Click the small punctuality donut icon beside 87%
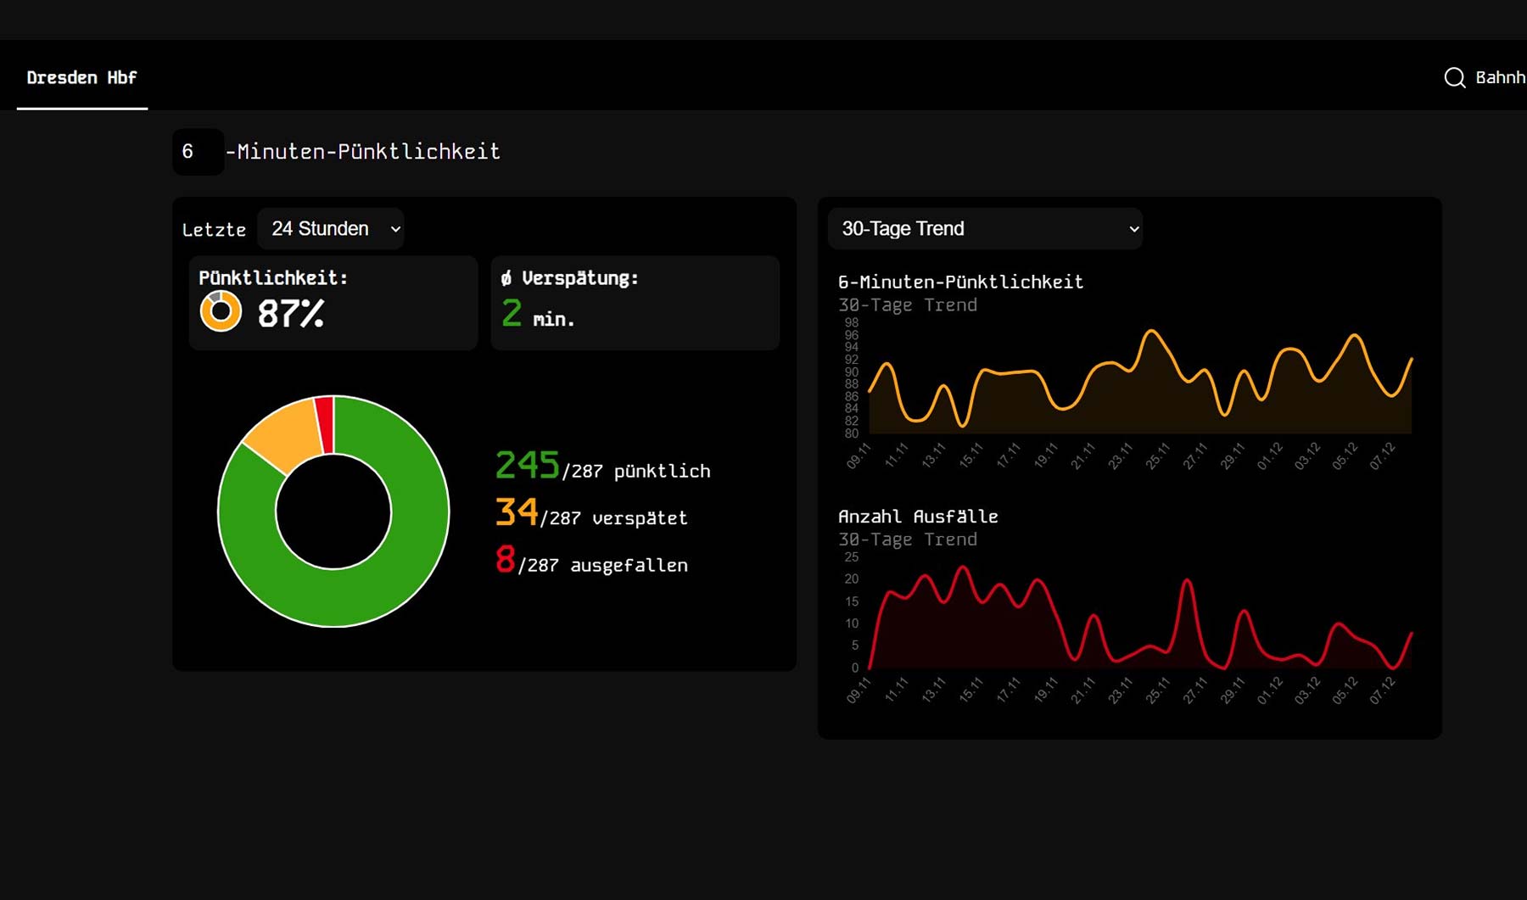This screenshot has width=1527, height=900. coord(221,311)
